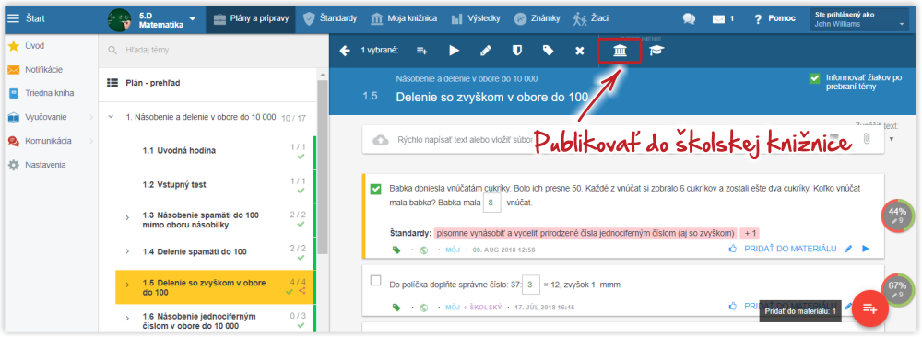Viewport: 922px width, 337px height.
Task: Toggle 'Informovať žiakov po prebraní témy' checkbox
Action: [x=814, y=78]
